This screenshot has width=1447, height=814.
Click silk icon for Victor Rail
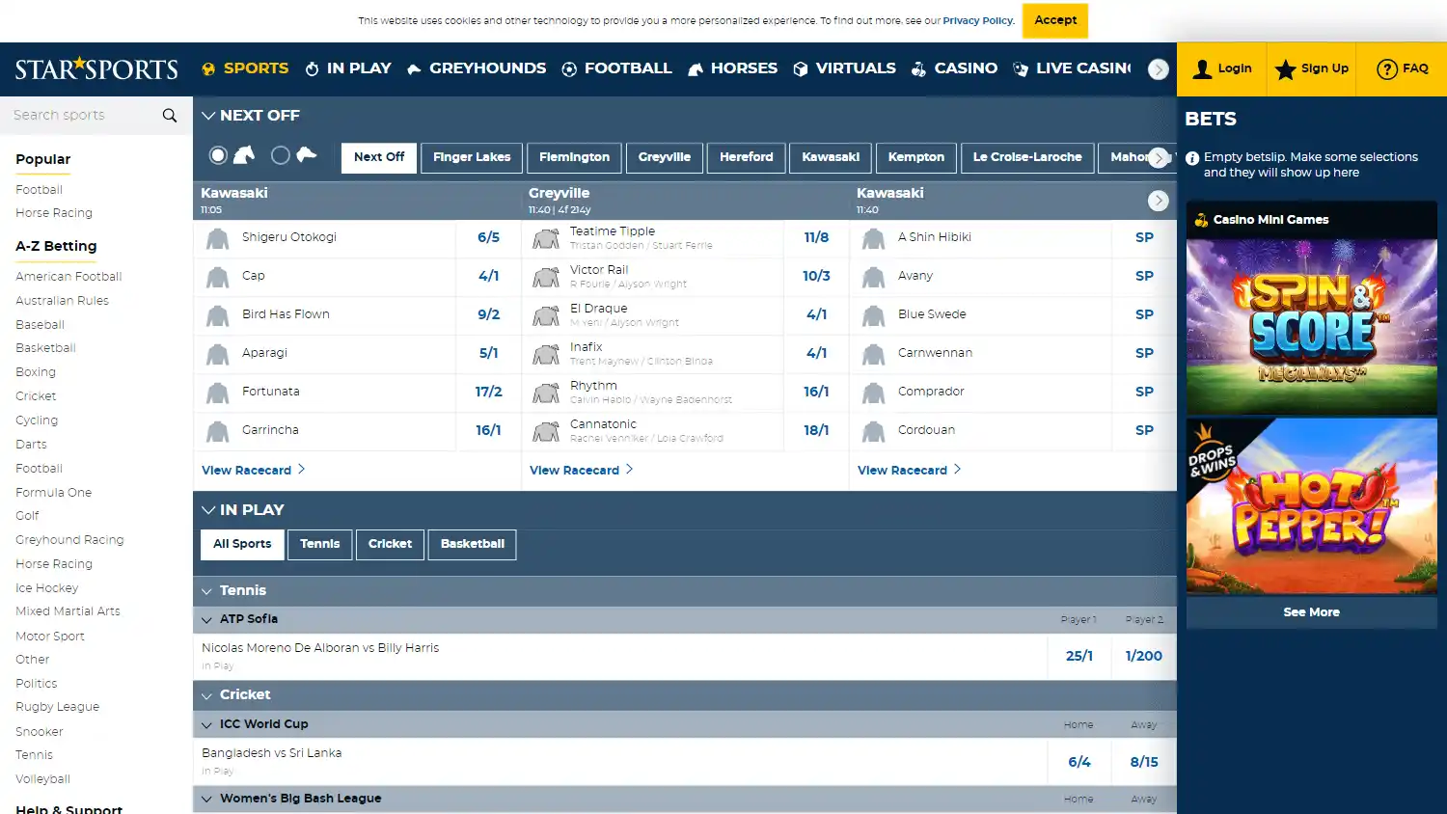click(x=546, y=277)
